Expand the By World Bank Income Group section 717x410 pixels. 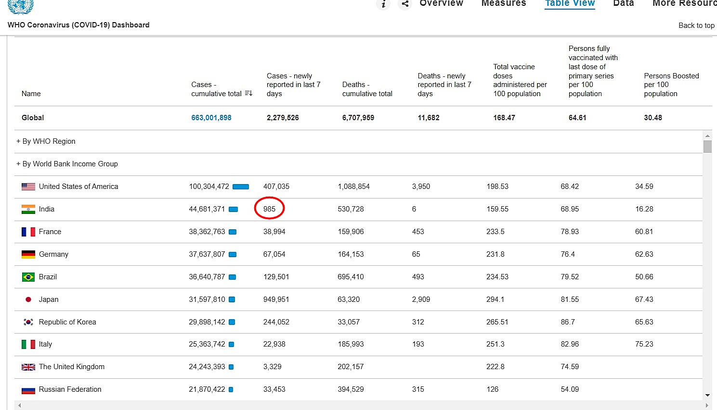click(67, 164)
